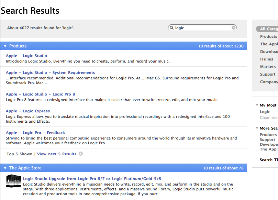Collapse the More Searches panel
The height and width of the screenshot is (200, 278).
pos(257,128)
